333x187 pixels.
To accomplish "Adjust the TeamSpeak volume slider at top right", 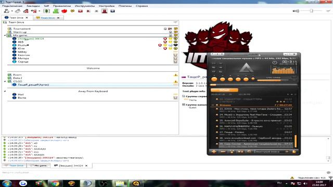I will coord(311,11).
